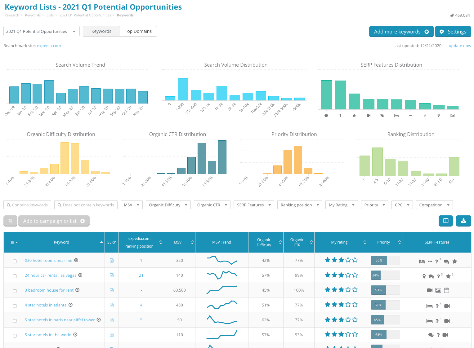474x348 pixels.
Task: Click the fifth star rating for '4 star hotels in atlanta'
Action: pos(355,305)
